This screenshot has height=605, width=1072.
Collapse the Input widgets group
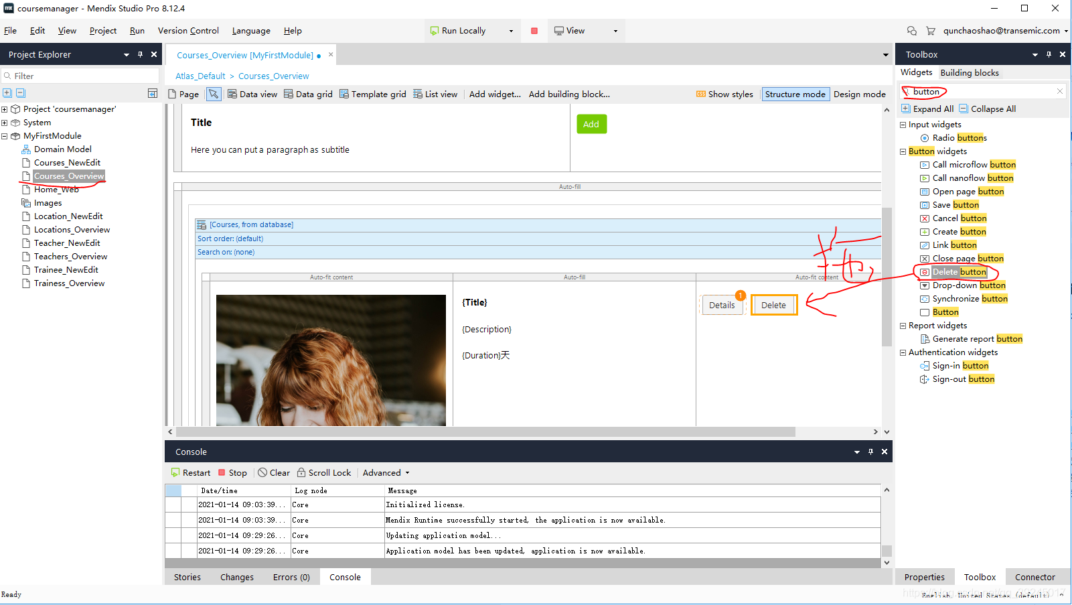[x=903, y=125]
